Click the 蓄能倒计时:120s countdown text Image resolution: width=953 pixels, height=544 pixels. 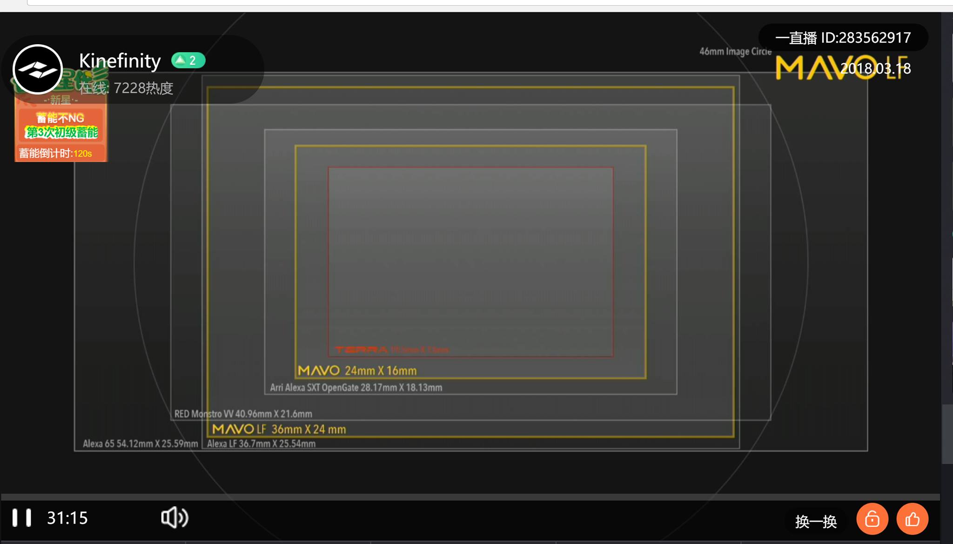coord(55,154)
